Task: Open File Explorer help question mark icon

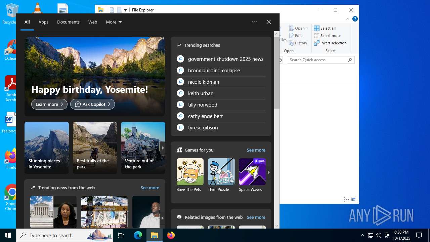Action: [x=355, y=19]
